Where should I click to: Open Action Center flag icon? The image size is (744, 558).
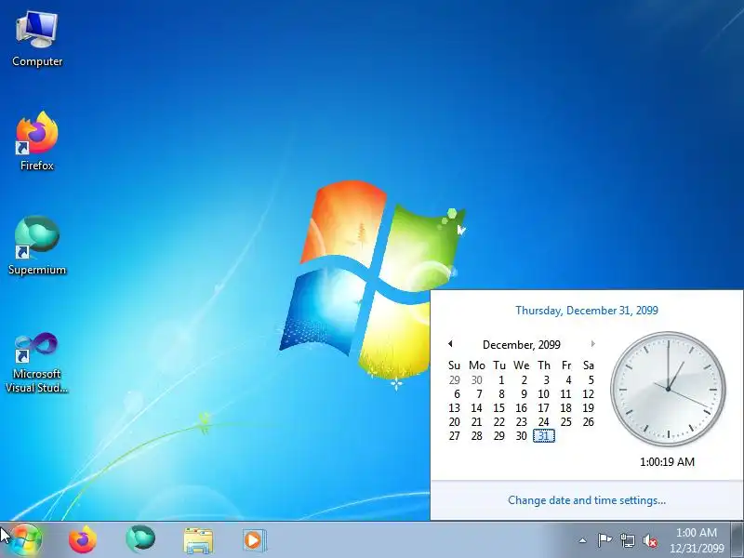point(604,540)
